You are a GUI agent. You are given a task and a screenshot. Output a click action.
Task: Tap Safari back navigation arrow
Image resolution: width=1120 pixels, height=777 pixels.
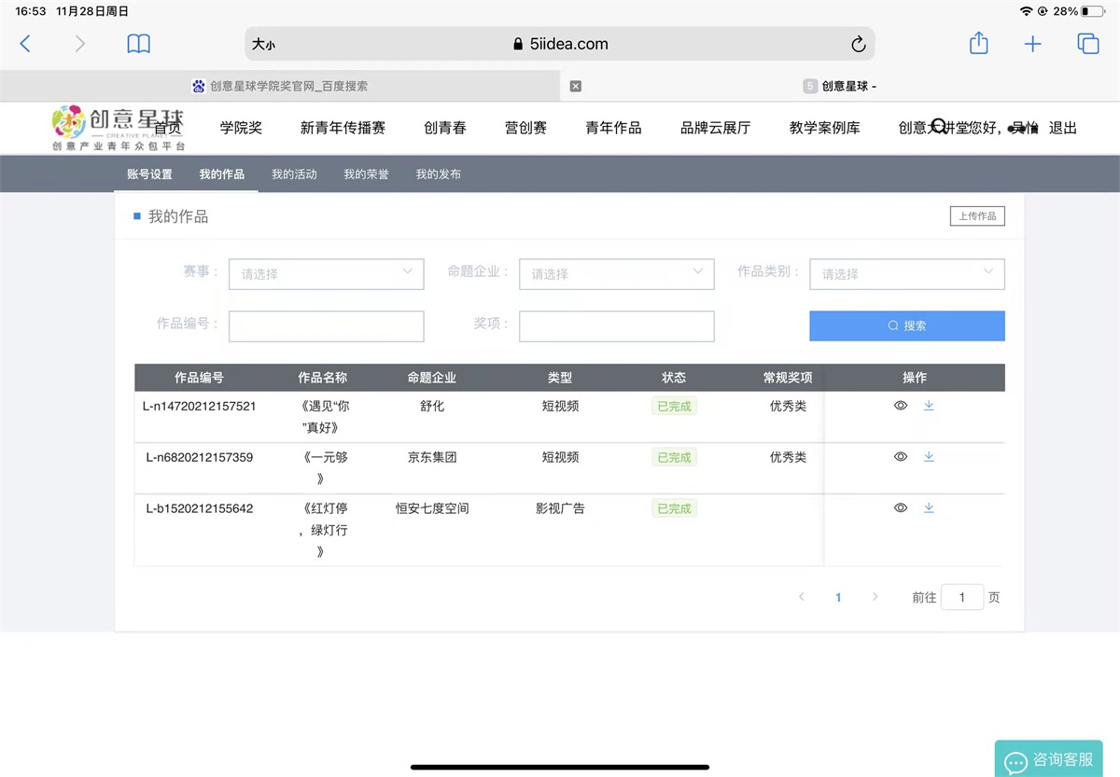pos(25,44)
